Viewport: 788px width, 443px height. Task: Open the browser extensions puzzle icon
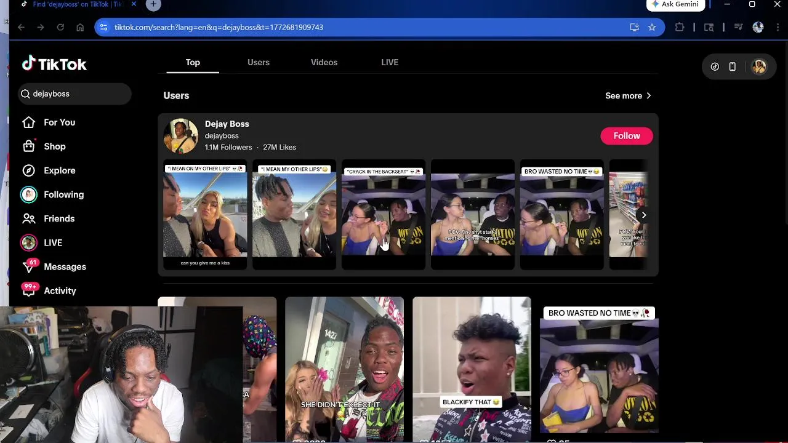click(x=680, y=27)
